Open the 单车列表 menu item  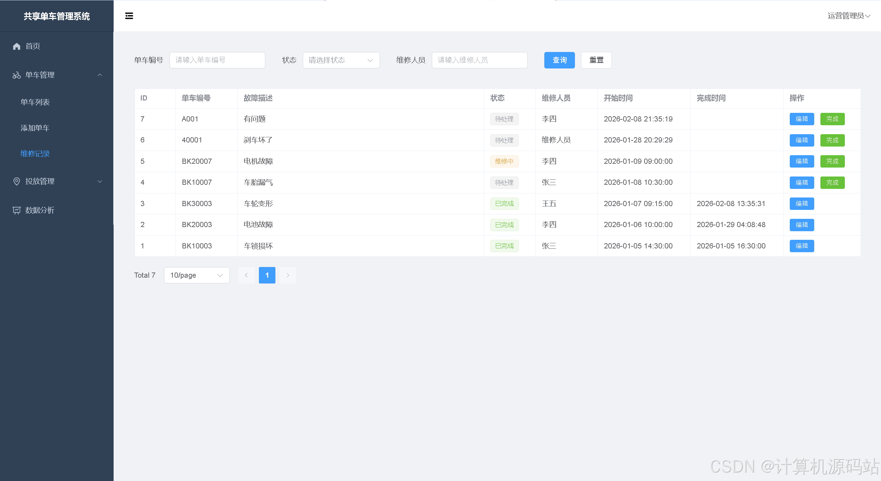pyautogui.click(x=35, y=102)
